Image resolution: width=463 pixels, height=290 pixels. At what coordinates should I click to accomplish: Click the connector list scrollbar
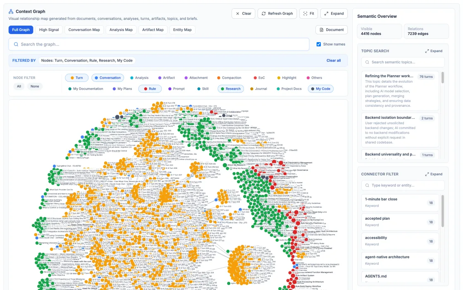(443, 211)
